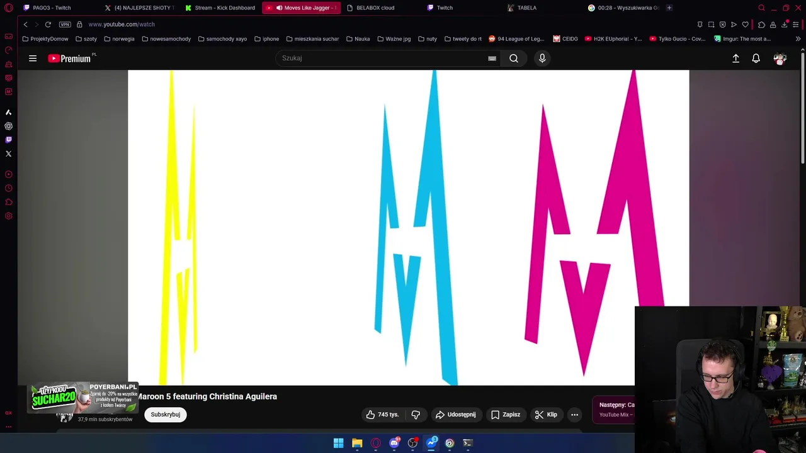Open the samochody xayo bookmarks folder
806x453 pixels.
[x=222, y=39]
